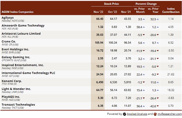
Task: Open the myResearcher.com link
Action: point(170,114)
